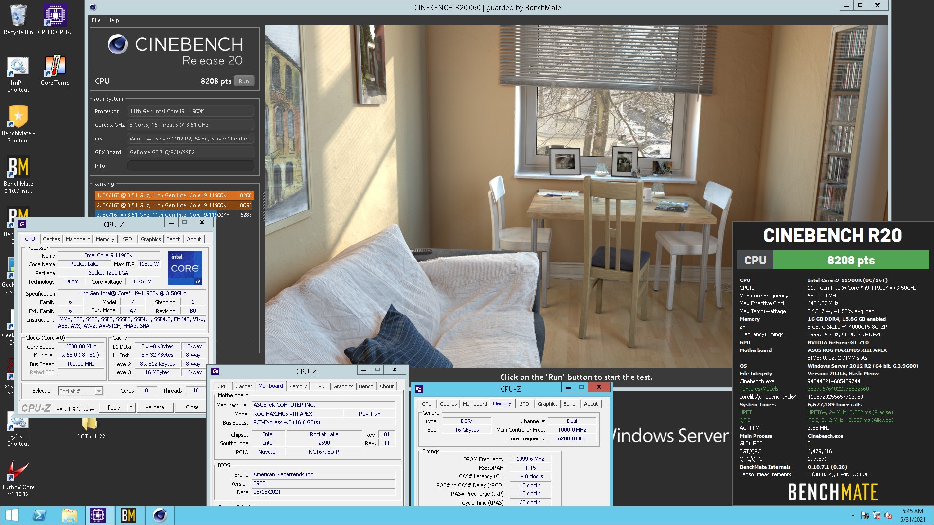
Task: Open File Explorer from the taskbar
Action: (x=70, y=515)
